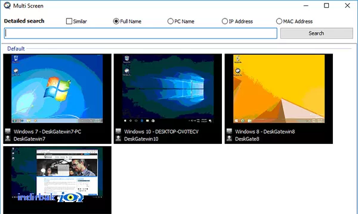Select the 'Windows 10 - DESKTOP-OV0TECV' label
The image size is (358, 214).
162,131
